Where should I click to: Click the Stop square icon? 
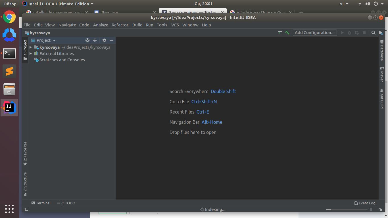364,33
